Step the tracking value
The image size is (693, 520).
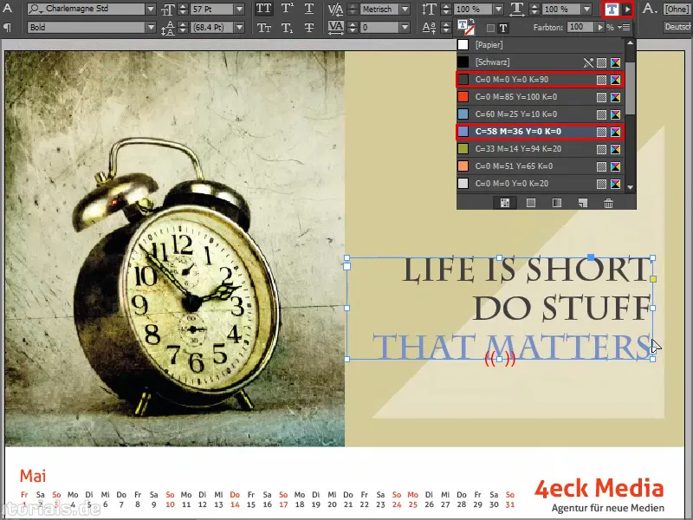[353, 28]
